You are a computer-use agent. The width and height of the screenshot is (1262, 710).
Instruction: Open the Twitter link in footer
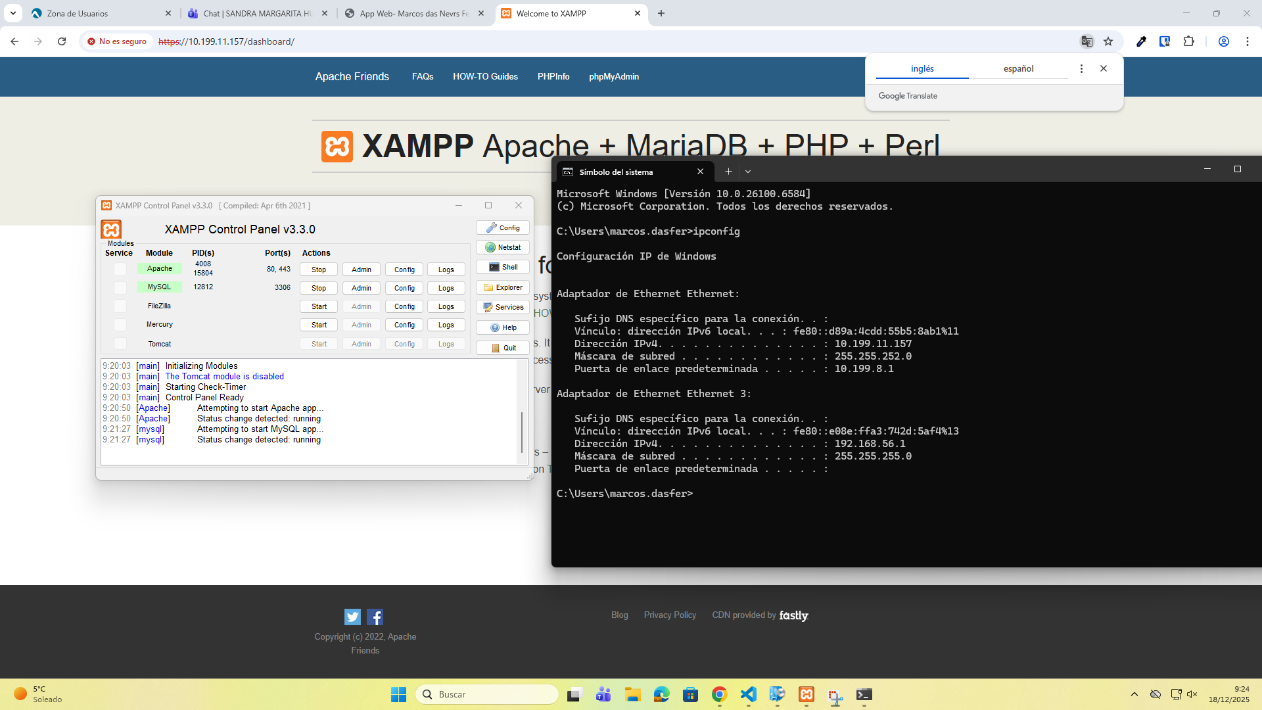coord(352,617)
